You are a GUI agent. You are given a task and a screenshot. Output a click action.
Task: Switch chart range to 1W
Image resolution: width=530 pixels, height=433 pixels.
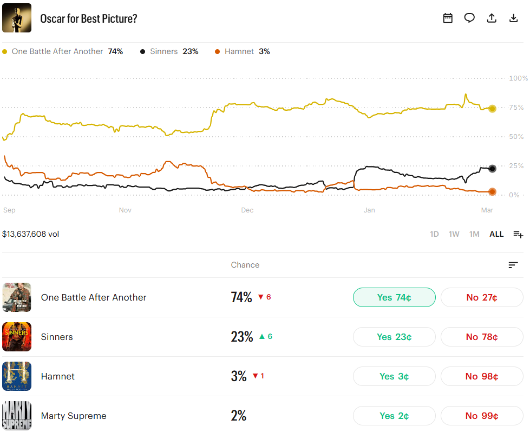tap(454, 234)
